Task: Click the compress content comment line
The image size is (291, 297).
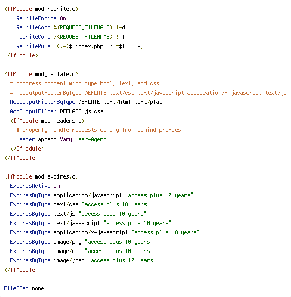Action: coord(84,83)
